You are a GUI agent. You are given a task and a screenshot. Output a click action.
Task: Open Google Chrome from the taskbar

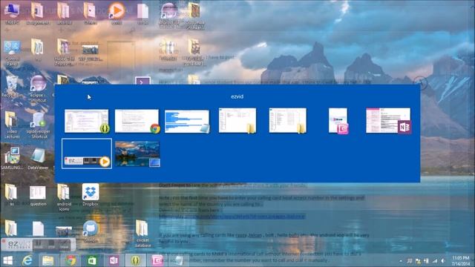(71, 260)
